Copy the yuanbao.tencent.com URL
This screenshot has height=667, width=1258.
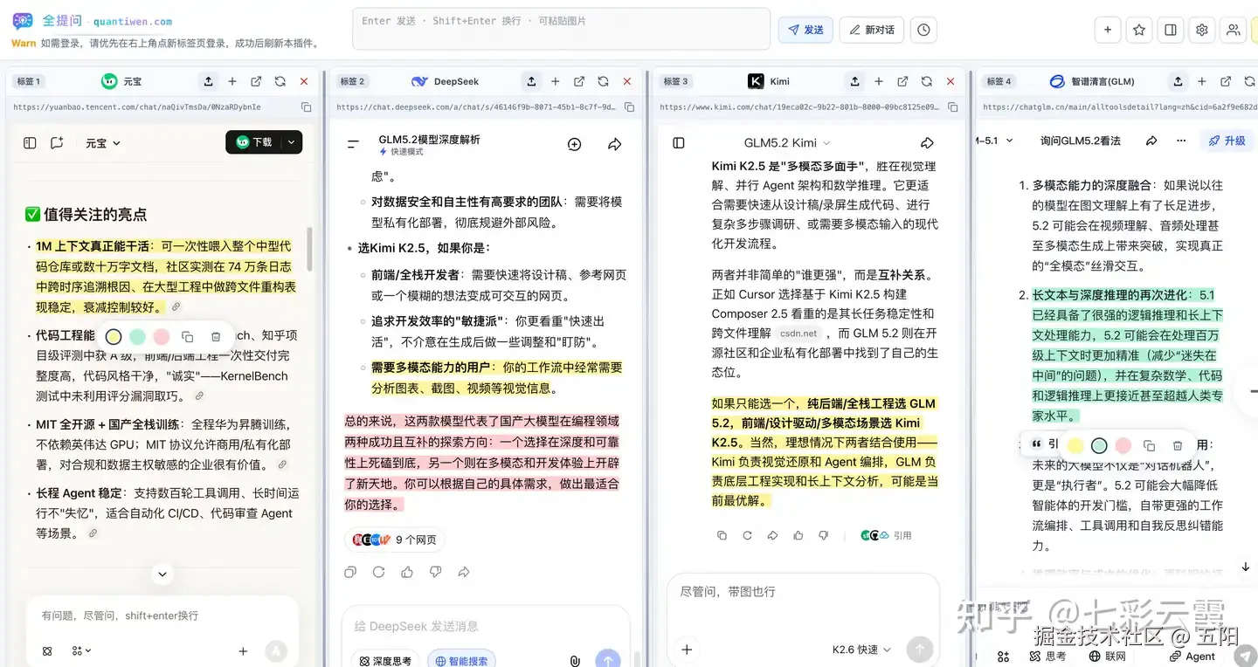tap(306, 107)
